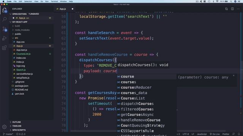The height and width of the screenshot is (136, 243).
Task: Choose 'course' autocomplete suggestion
Action: pyautogui.click(x=147, y=77)
